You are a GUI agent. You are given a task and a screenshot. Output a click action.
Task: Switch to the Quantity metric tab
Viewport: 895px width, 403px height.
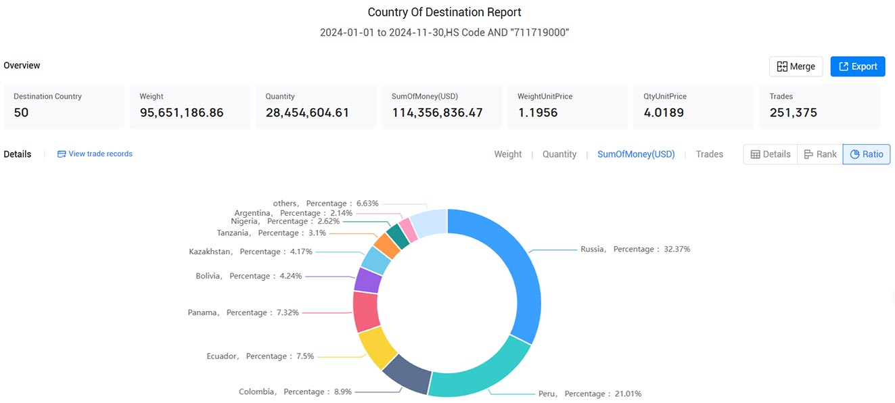tap(559, 154)
